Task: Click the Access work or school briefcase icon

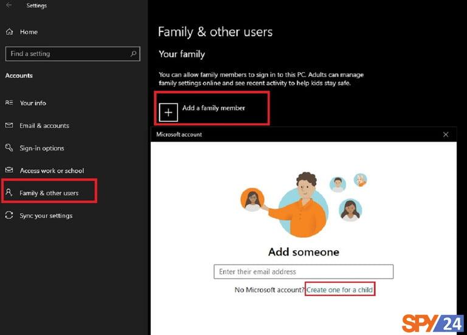Action: pos(9,170)
